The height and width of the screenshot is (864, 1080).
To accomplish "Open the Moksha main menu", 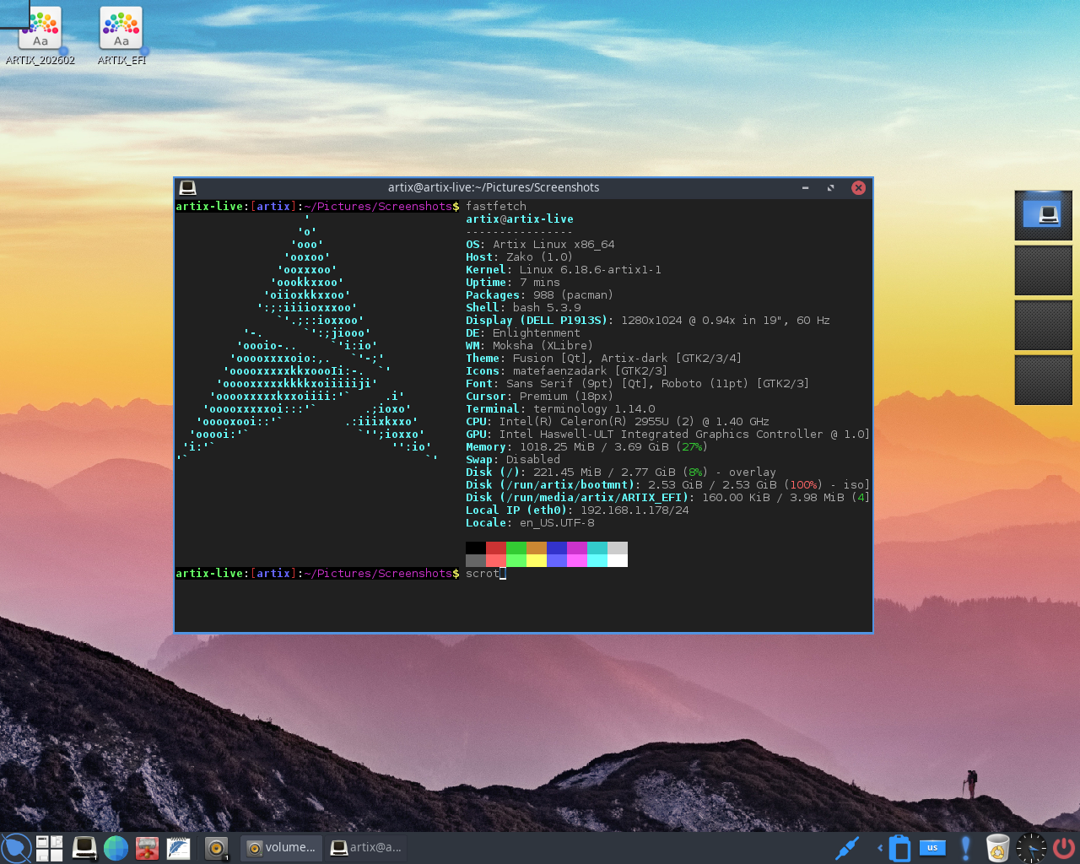I will 15,848.
